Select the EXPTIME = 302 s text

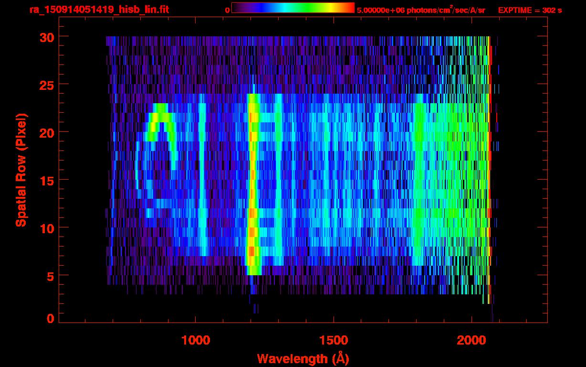pyautogui.click(x=530, y=10)
